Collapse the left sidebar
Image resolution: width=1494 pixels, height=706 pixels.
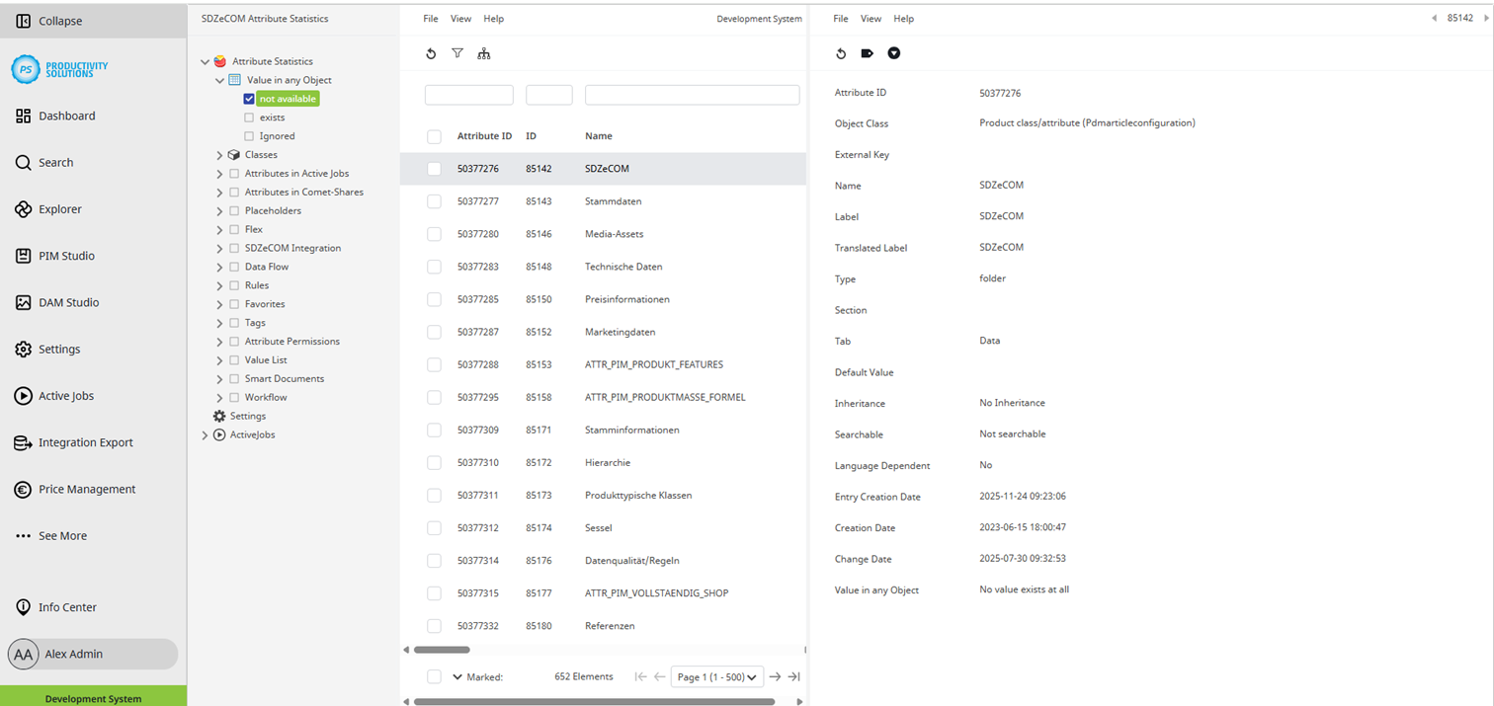[x=54, y=20]
